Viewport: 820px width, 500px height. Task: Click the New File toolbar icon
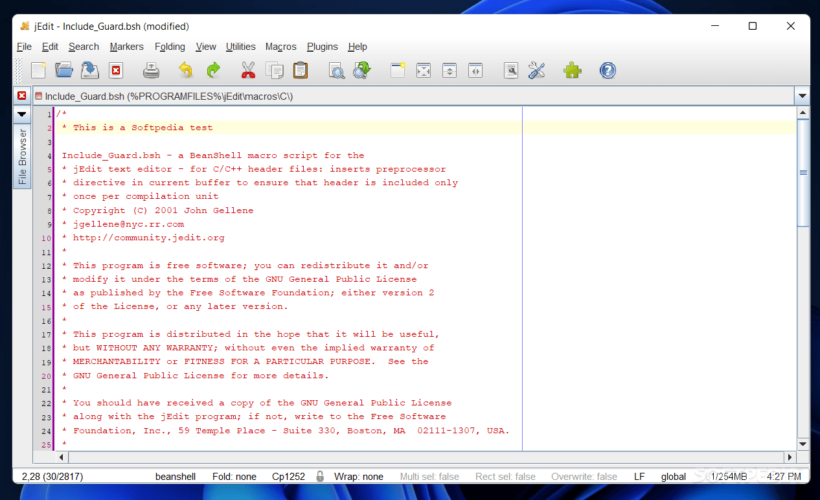point(38,70)
